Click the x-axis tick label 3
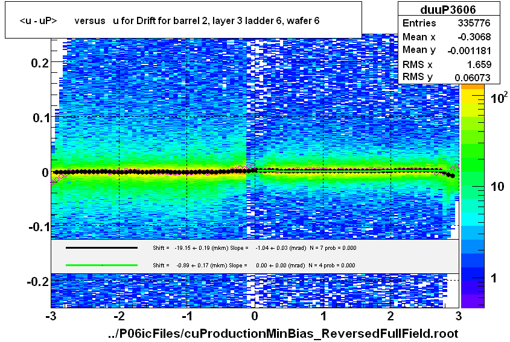This screenshot has height=342, width=510. 458,316
